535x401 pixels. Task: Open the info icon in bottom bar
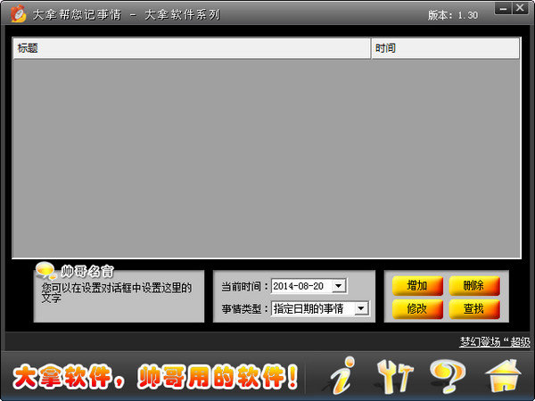pos(343,376)
